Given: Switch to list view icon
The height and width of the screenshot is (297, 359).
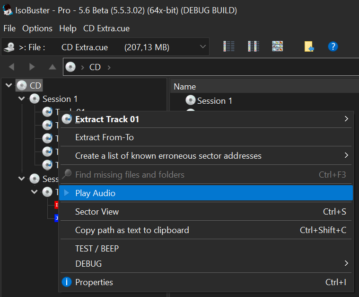Looking at the screenshot, I should click(229, 46).
